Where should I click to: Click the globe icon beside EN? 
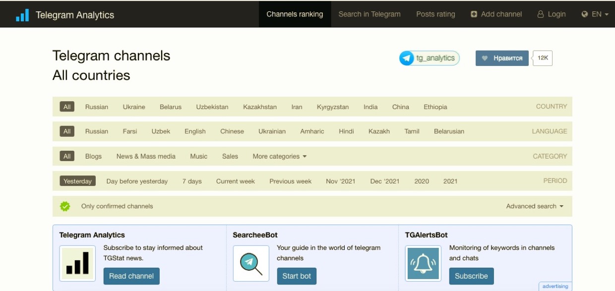click(x=585, y=14)
